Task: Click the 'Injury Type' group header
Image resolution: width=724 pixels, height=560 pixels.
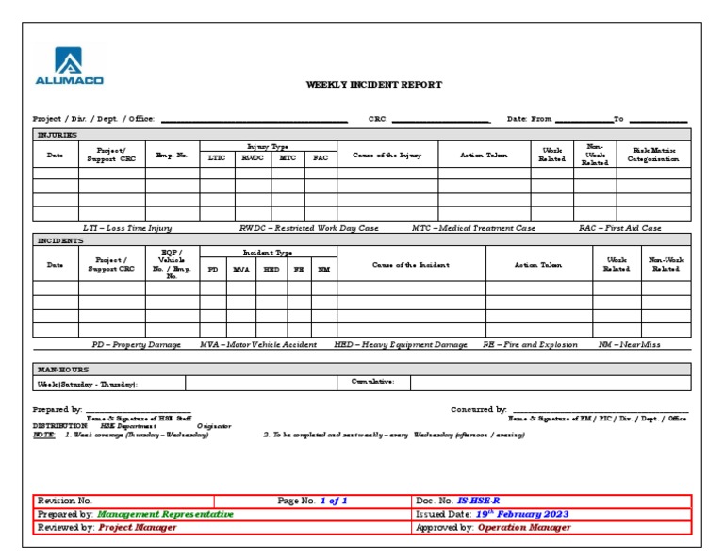Action: pos(268,146)
